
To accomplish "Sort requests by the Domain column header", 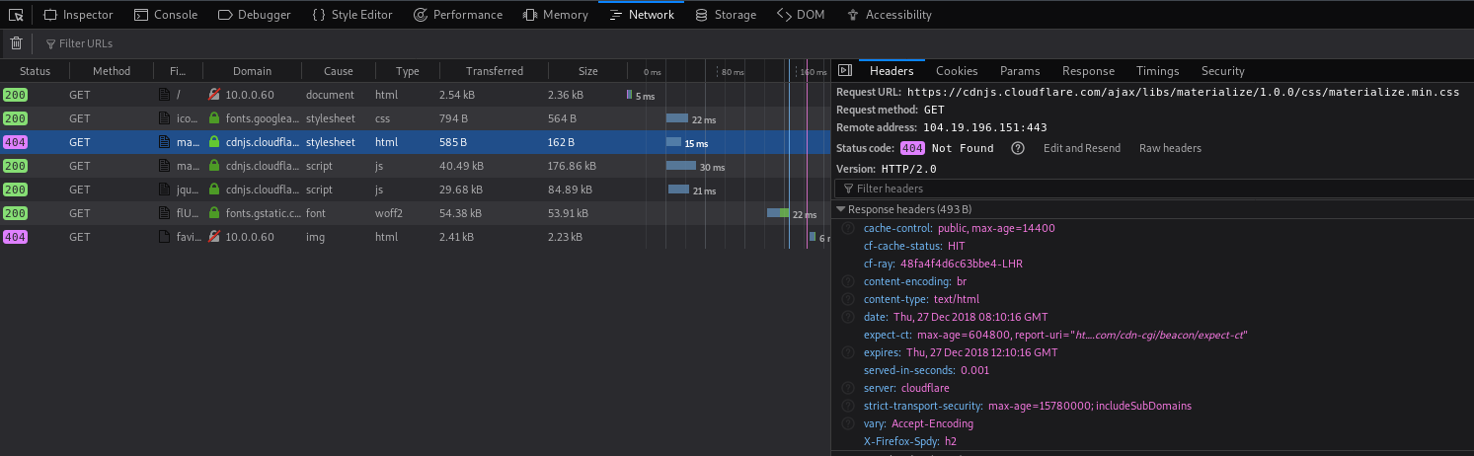I will click(x=252, y=71).
